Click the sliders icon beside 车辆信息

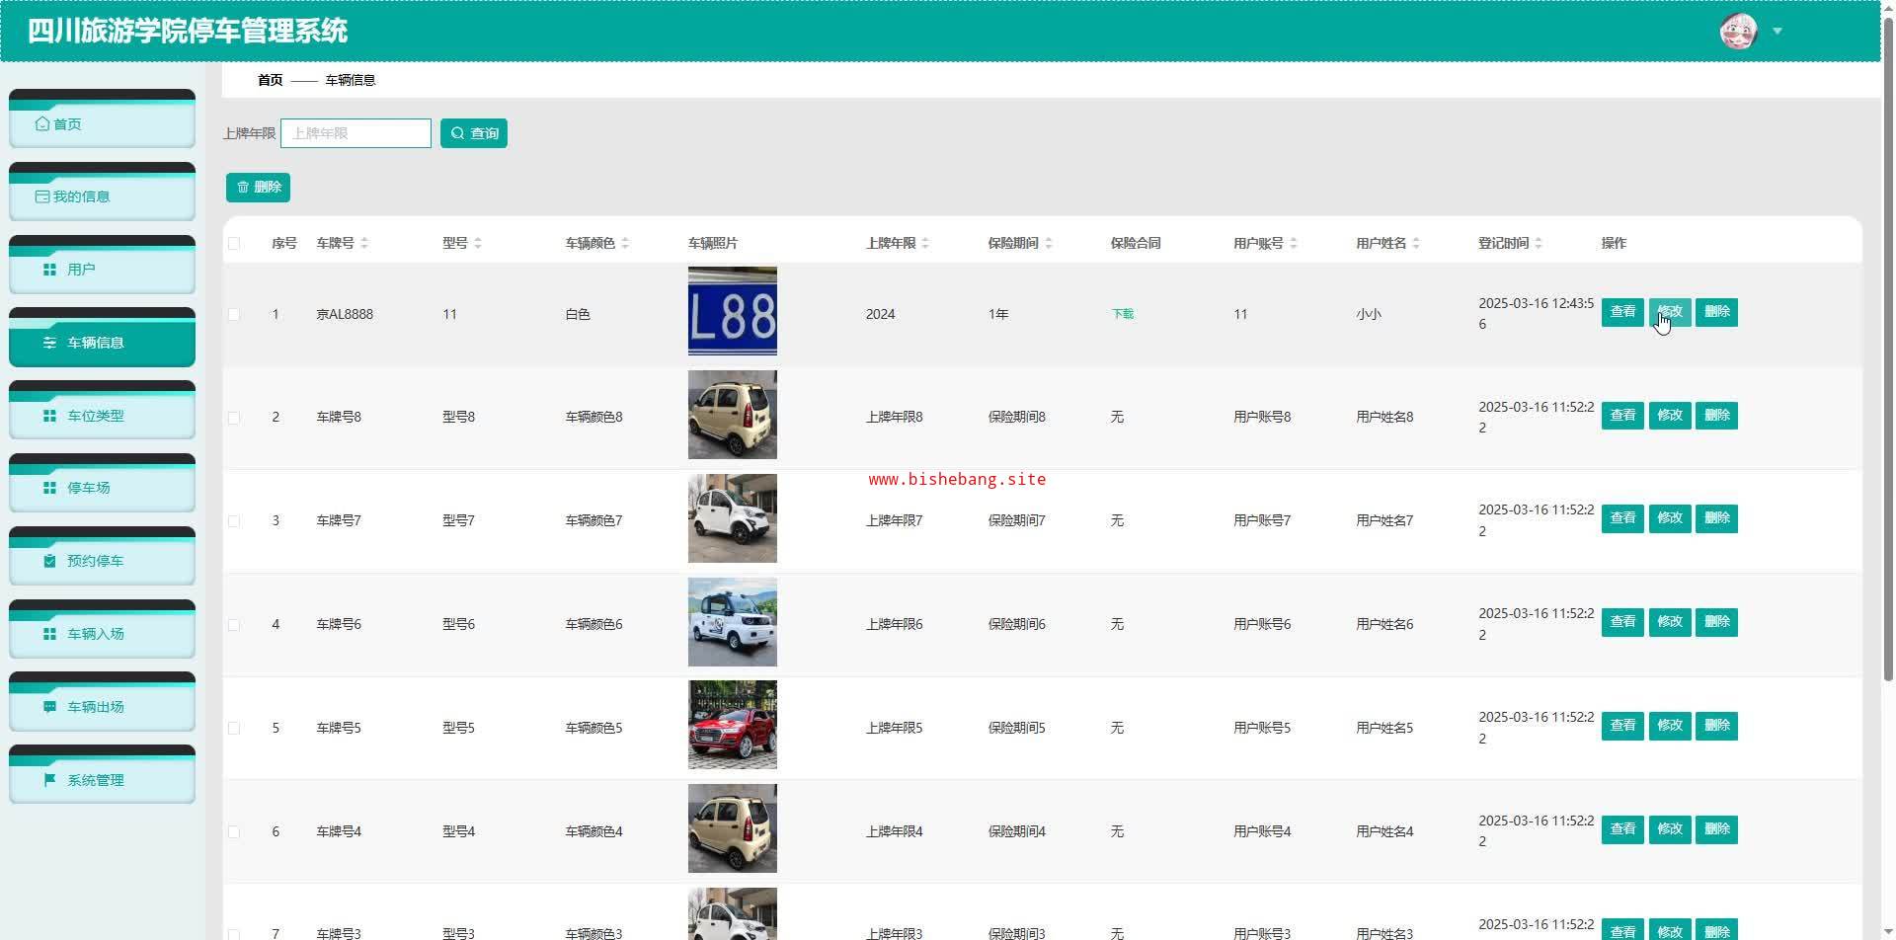pyautogui.click(x=49, y=343)
